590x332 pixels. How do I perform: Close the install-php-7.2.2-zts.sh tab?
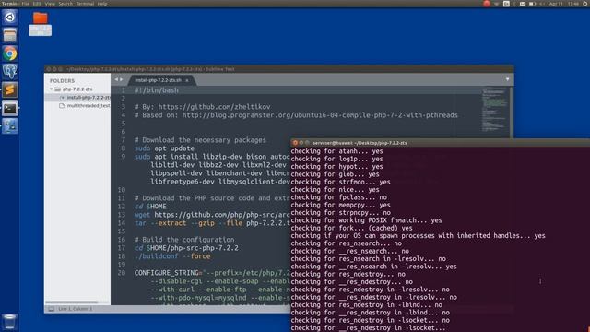tap(187, 80)
